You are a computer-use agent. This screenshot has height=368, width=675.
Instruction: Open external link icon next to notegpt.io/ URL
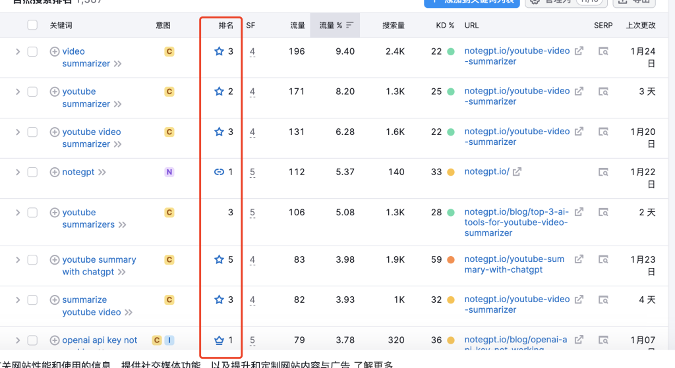(517, 172)
